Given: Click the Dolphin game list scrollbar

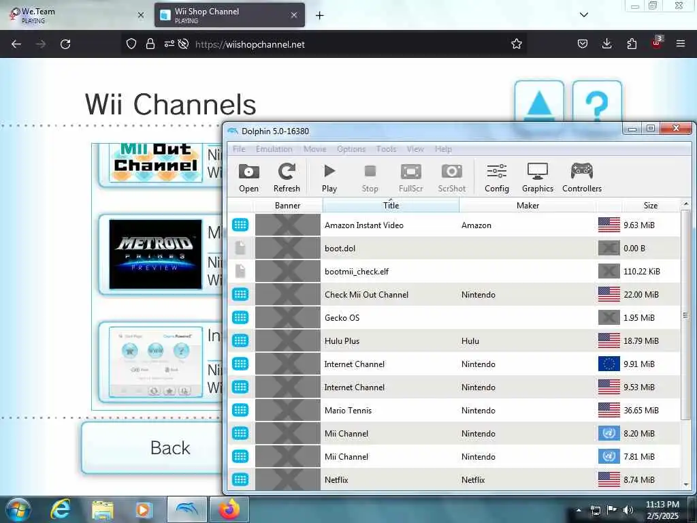Looking at the screenshot, I should pos(685,315).
